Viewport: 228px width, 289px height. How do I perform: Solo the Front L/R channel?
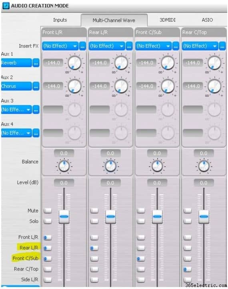[48, 221]
